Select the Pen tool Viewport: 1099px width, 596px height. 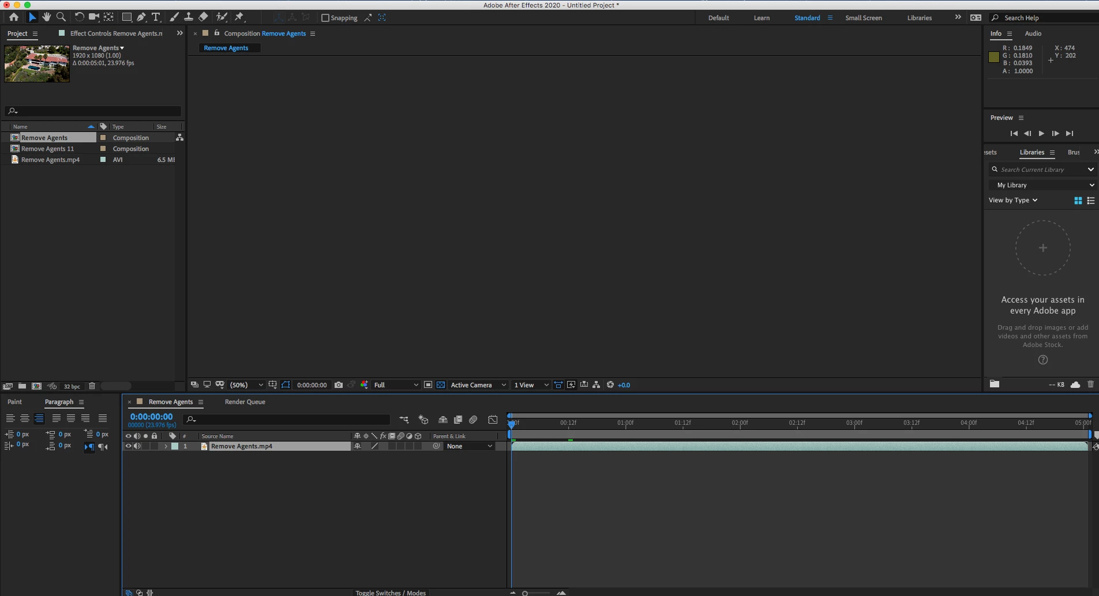click(141, 17)
